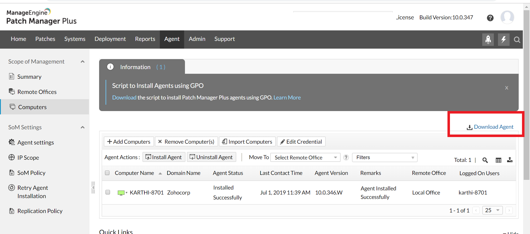Click the rocket quick launch icon
Screen dimensions: 530x234
(x=488, y=40)
